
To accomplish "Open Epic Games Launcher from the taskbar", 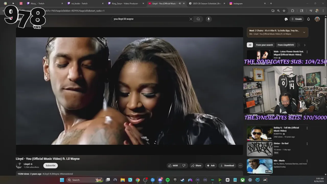I will (175, 180).
